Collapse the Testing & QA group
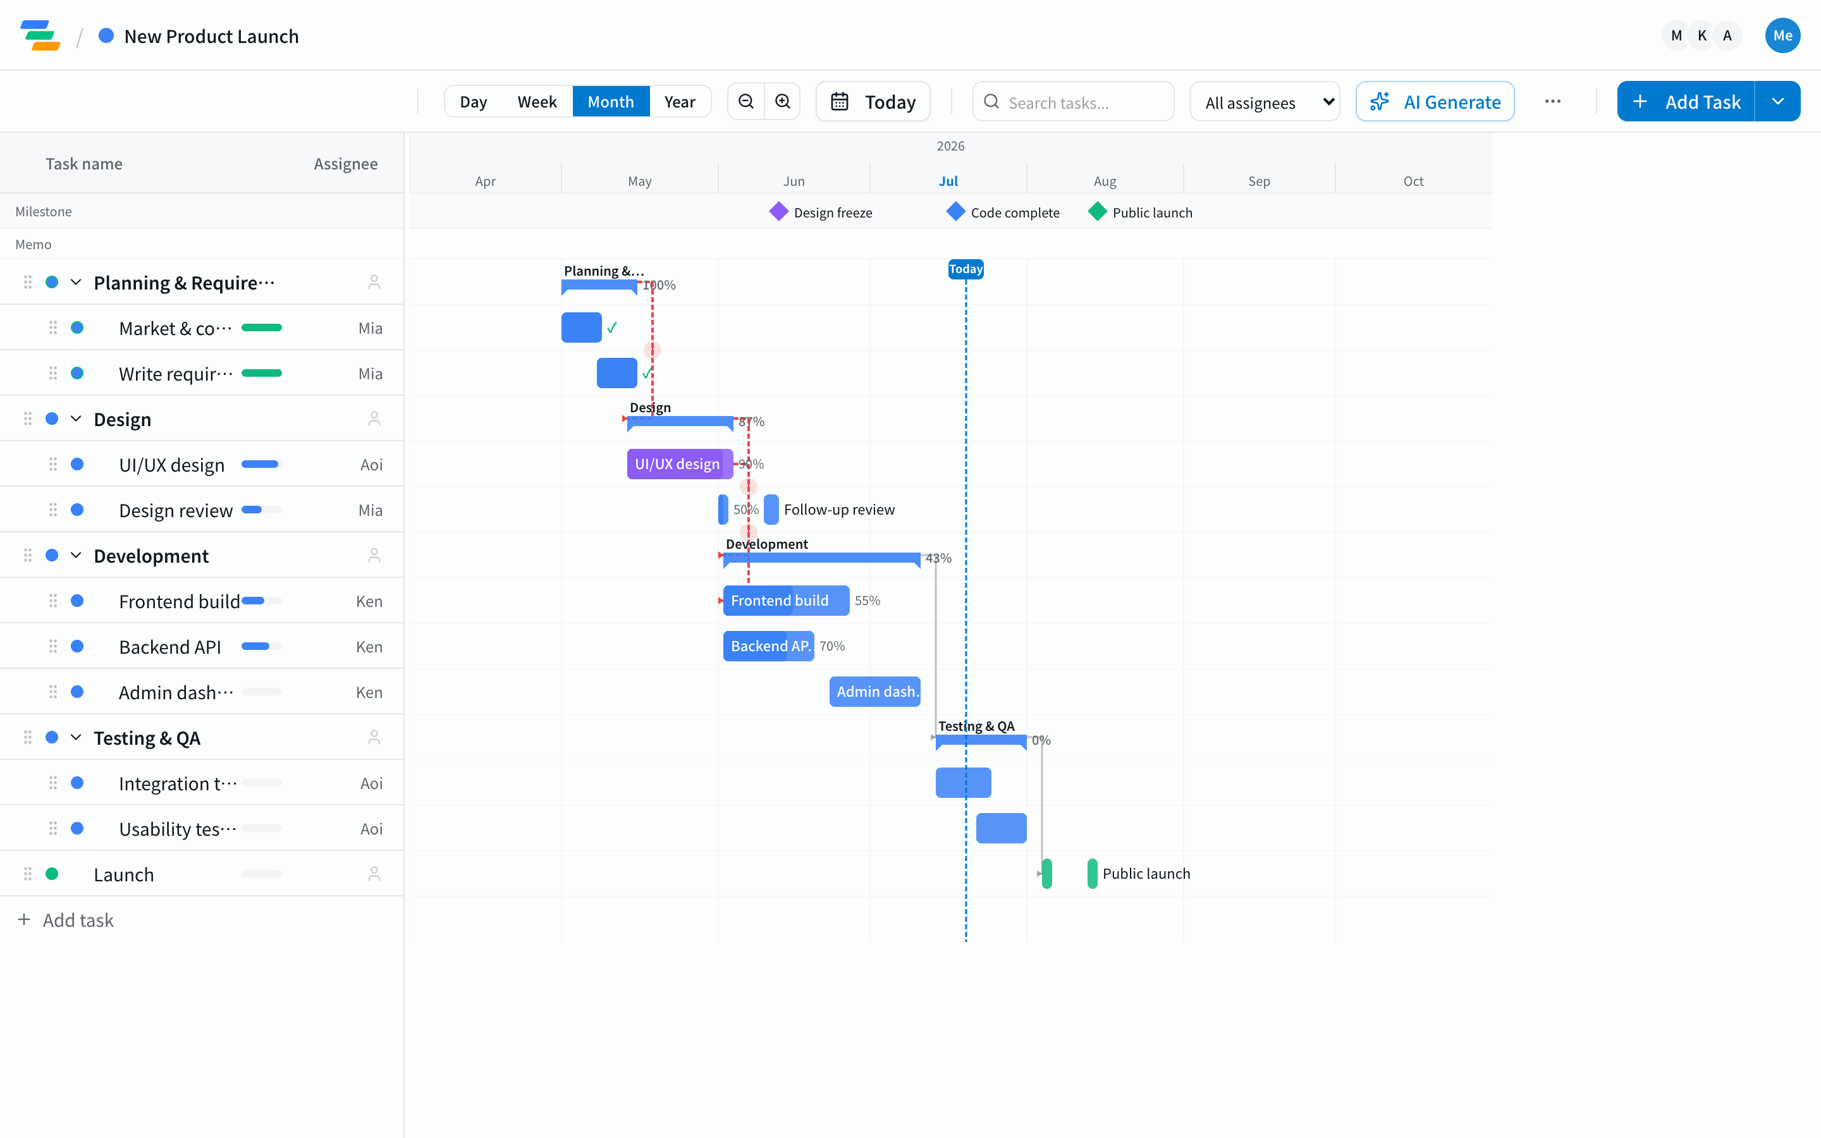This screenshot has width=1821, height=1138. click(x=76, y=738)
